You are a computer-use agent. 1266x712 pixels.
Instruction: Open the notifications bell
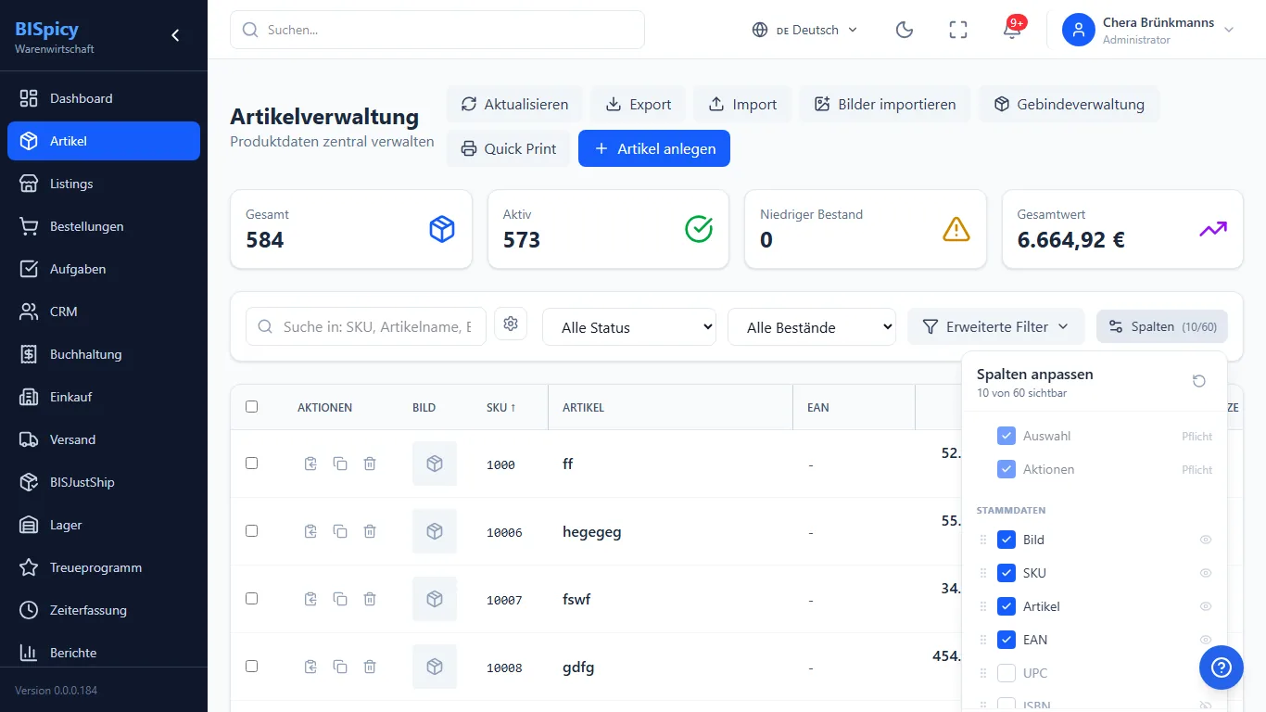(x=1012, y=30)
